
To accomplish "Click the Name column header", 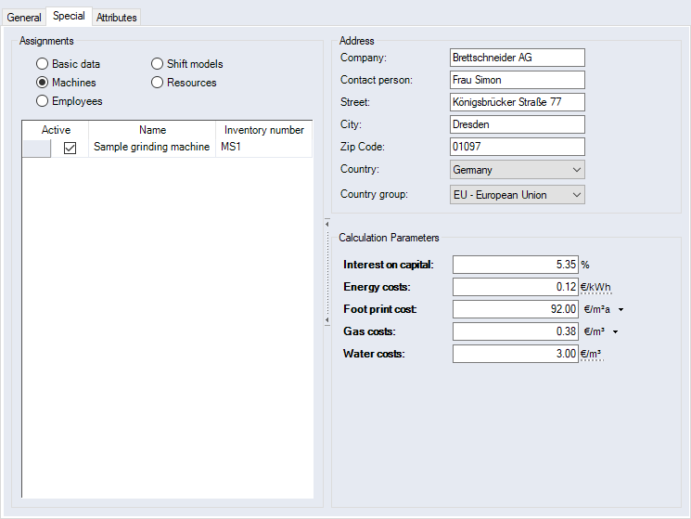I will click(x=152, y=130).
